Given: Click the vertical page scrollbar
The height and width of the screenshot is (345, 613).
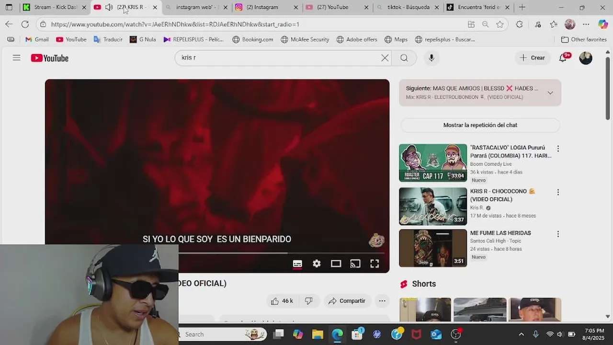Looking at the screenshot, I should pyautogui.click(x=608, y=89).
